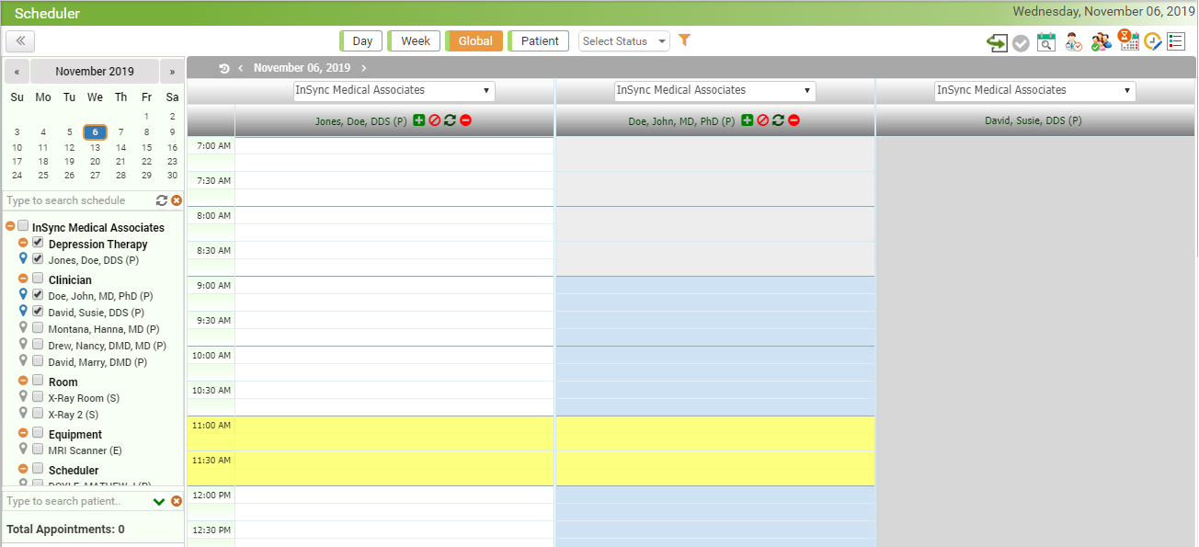Click the clock with pencil icon
Viewport: 1199px width, 547px height.
(1152, 41)
